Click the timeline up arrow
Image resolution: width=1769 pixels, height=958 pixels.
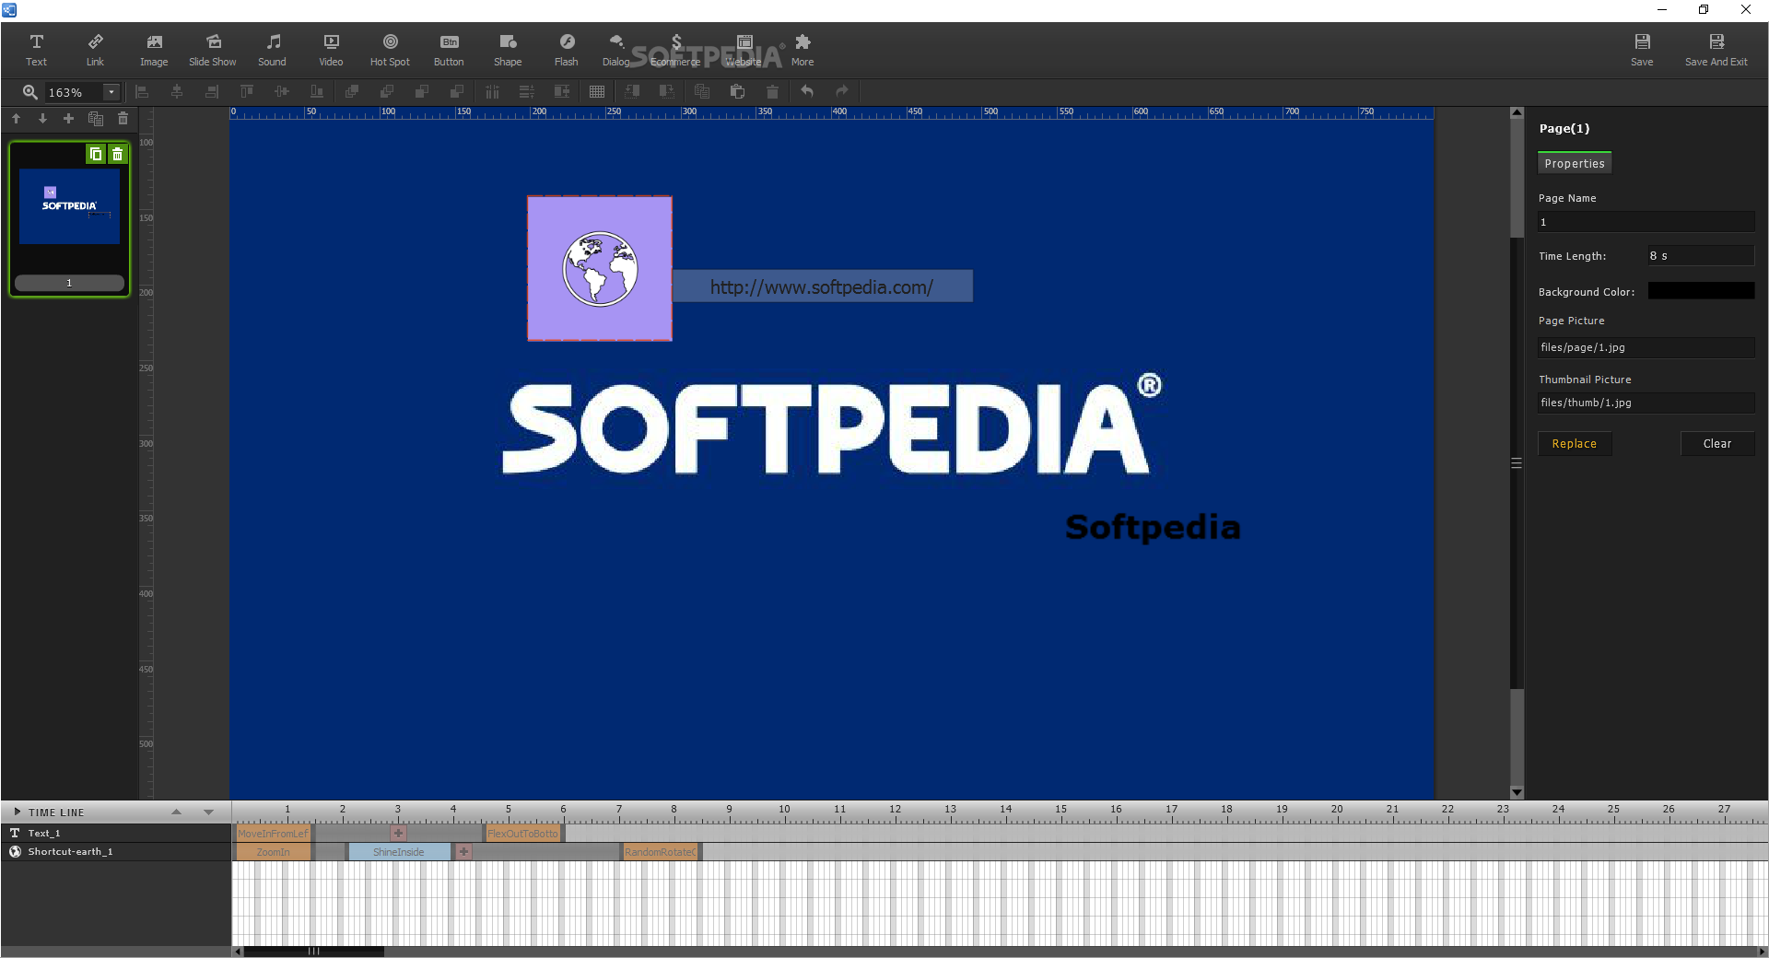(176, 812)
